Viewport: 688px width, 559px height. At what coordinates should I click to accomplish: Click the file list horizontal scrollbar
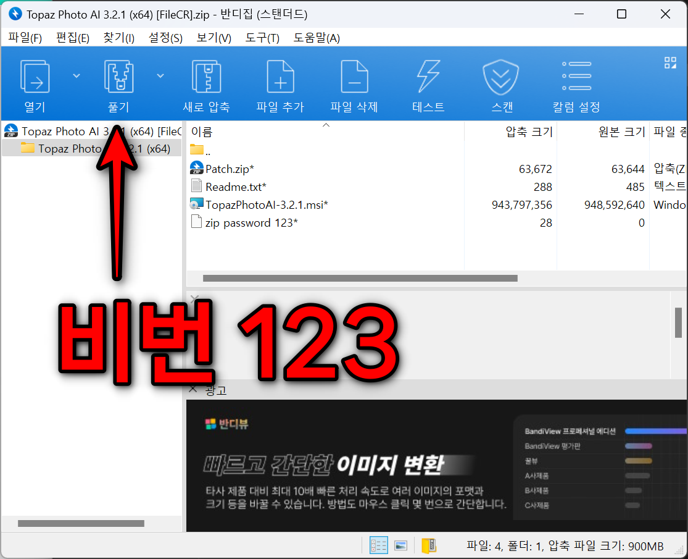[360, 278]
